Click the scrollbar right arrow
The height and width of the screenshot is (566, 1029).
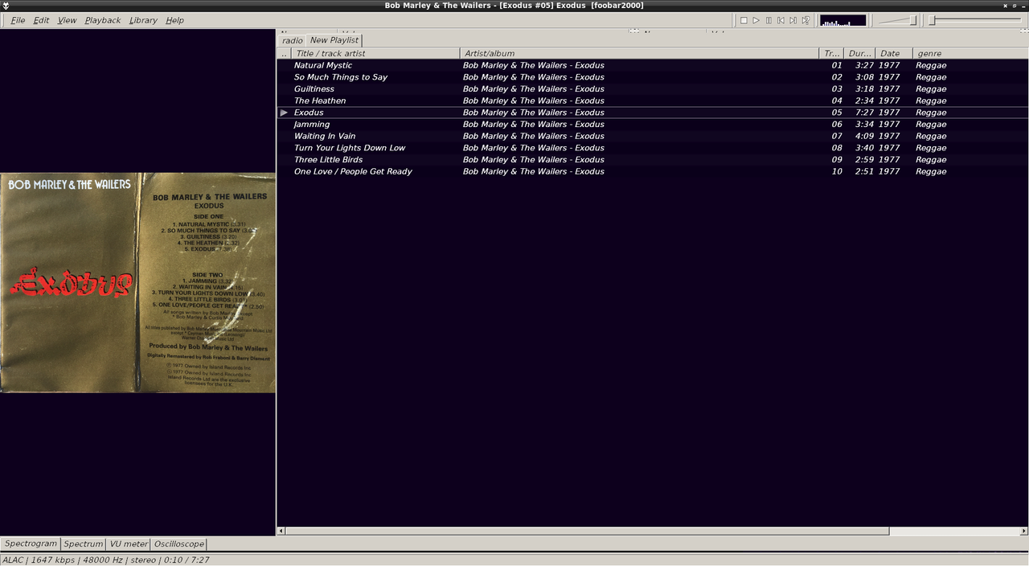(x=1023, y=531)
